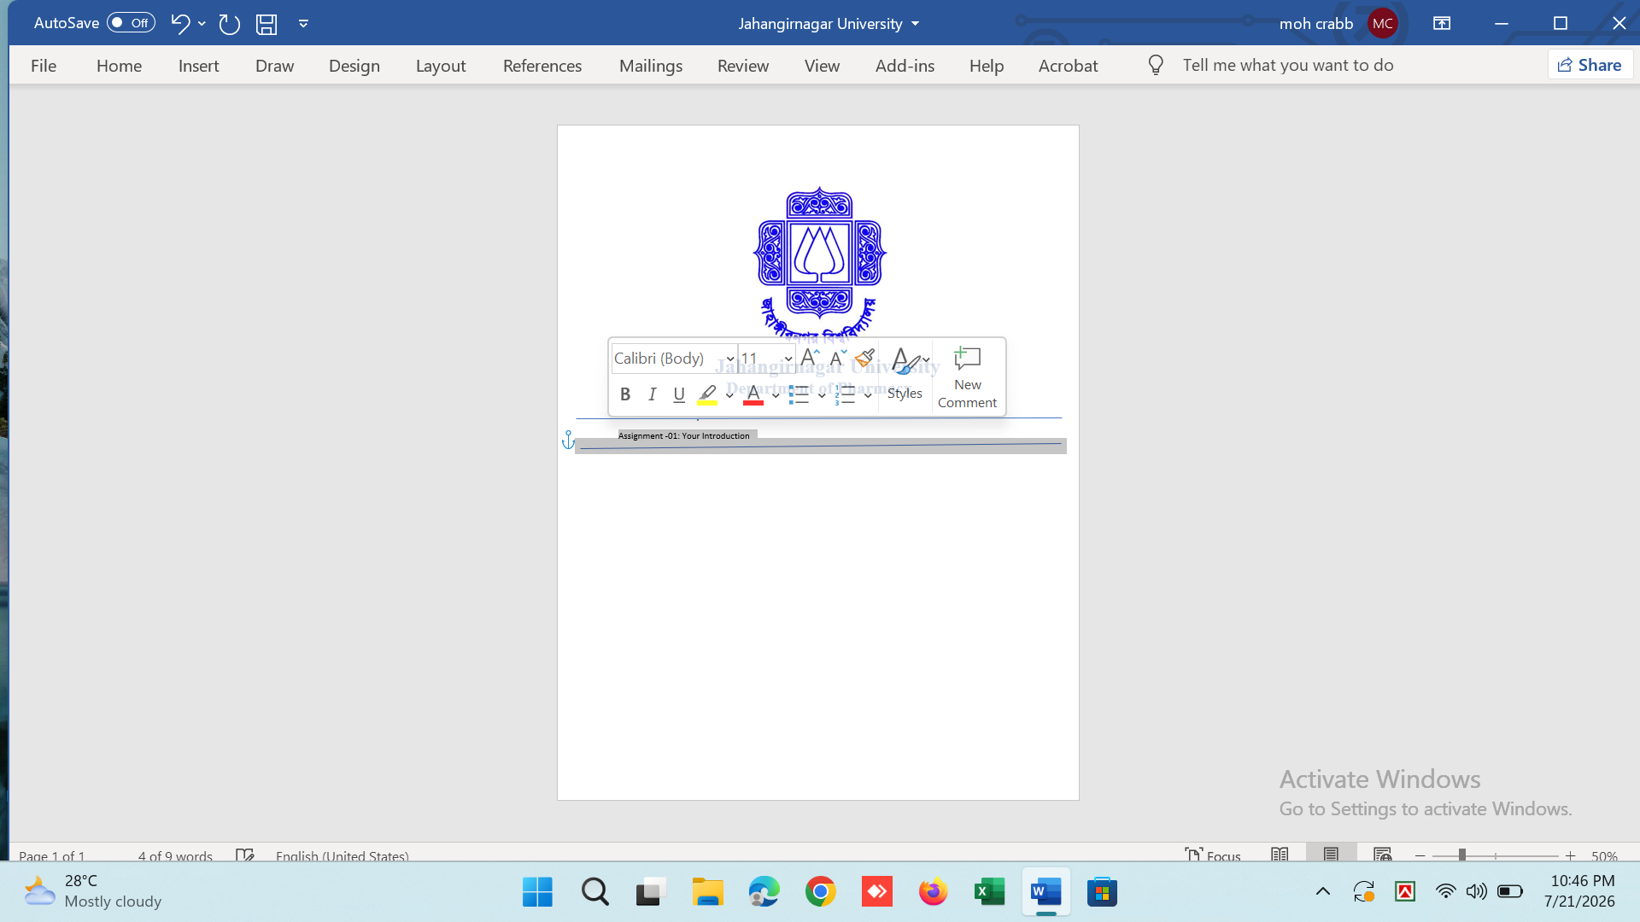Switch to Web Layout view
This screenshot has width=1640, height=922.
tap(1383, 855)
